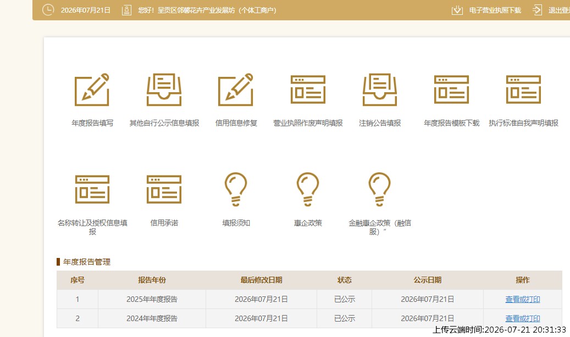This screenshot has height=337, width=570.
Task: Click the clock icon beside the date
Action: pos(48,10)
